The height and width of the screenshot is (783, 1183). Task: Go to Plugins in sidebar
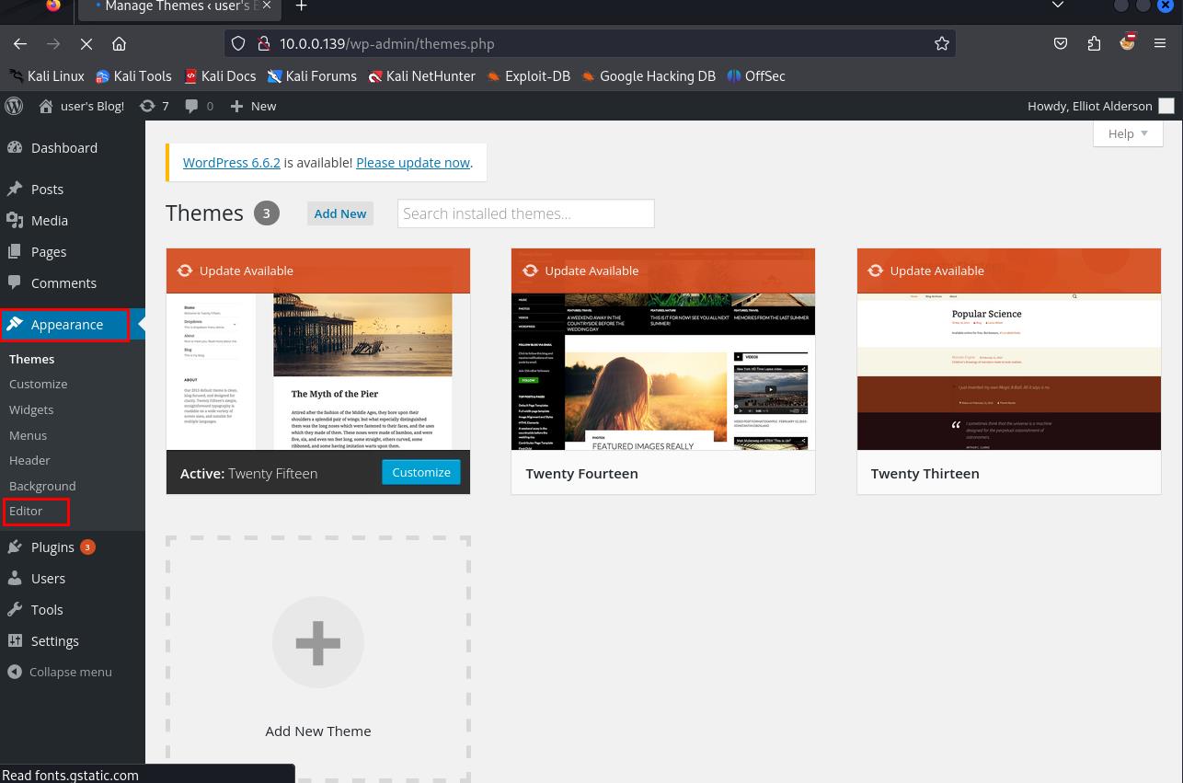(52, 547)
